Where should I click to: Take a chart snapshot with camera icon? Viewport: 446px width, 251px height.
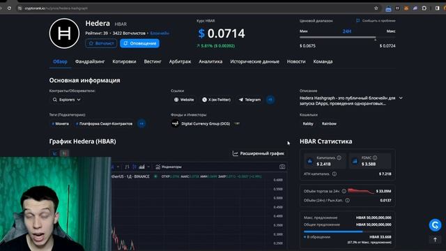pos(282,167)
